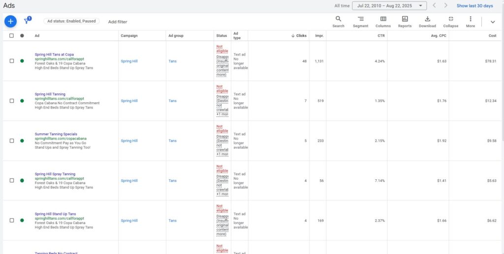Screen dimensions: 504x254
Task: Check the Spring Hill Spray Tanning row
Action: coord(12,181)
